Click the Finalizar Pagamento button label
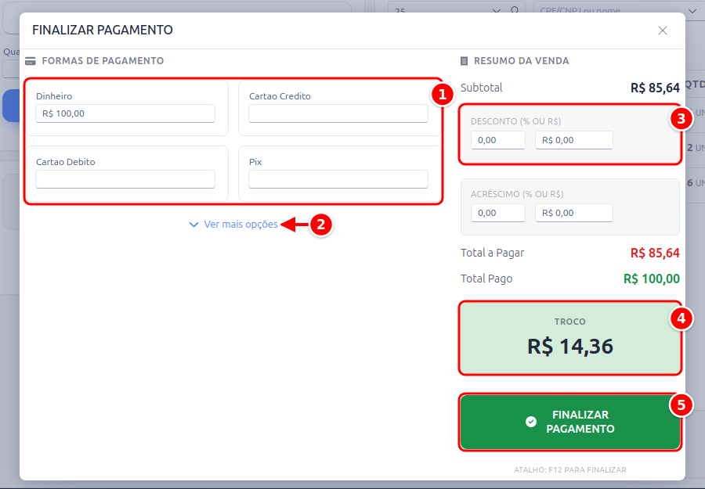This screenshot has width=705, height=489. point(580,422)
